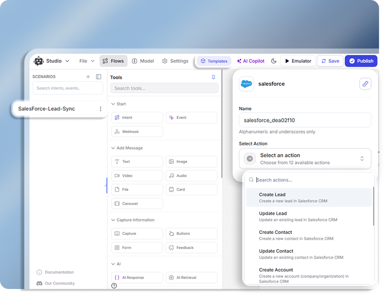
Task: Launch the Emulator
Action: (298, 61)
